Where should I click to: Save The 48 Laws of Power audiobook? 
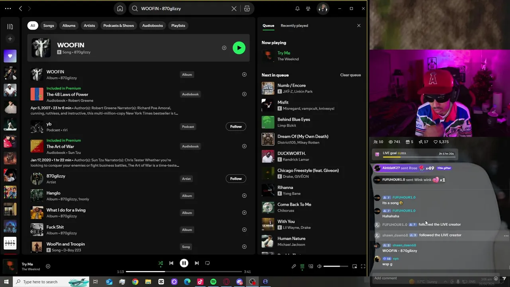(244, 94)
